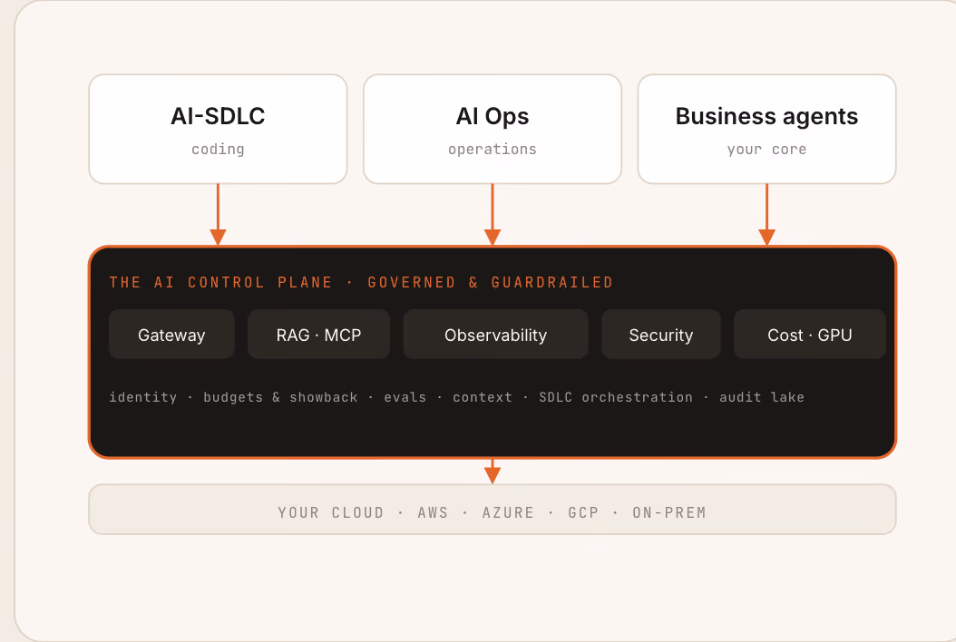This screenshot has width=956, height=642.
Task: Click the Gateway chip
Action: click(x=171, y=334)
